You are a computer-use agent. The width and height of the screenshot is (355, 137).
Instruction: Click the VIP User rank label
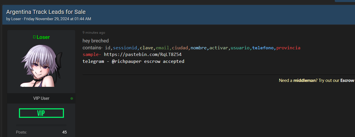click(41, 98)
